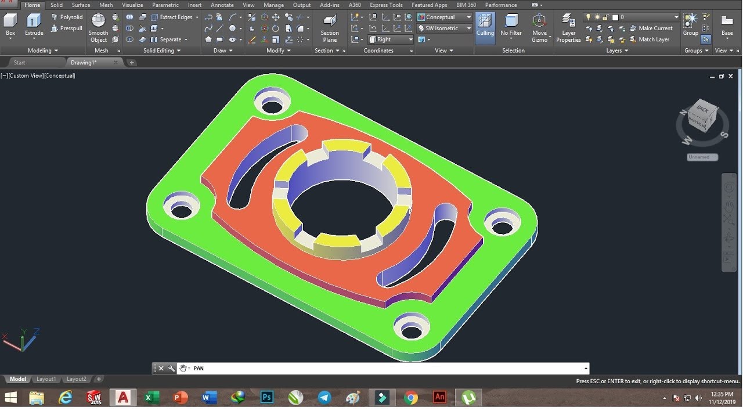
Task: Open Layer Properties manager
Action: coord(569,28)
